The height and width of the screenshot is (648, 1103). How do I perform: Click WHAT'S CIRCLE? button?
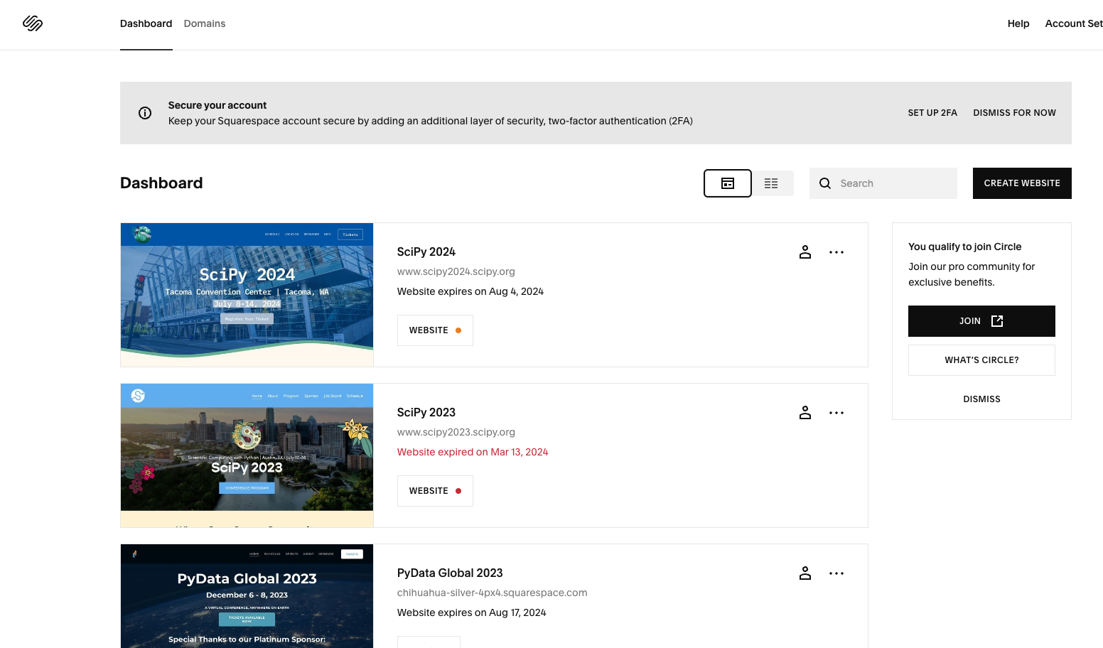[x=981, y=360]
